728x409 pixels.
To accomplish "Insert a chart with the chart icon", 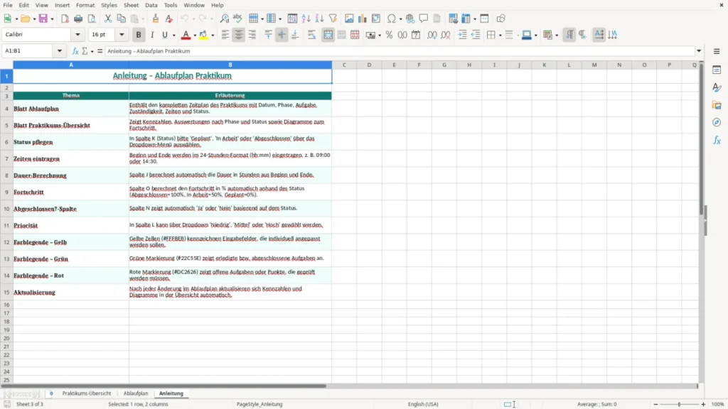I will pyautogui.click(x=363, y=18).
